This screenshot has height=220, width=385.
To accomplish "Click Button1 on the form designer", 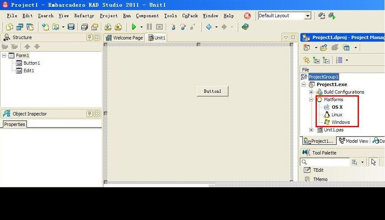I will click(212, 91).
